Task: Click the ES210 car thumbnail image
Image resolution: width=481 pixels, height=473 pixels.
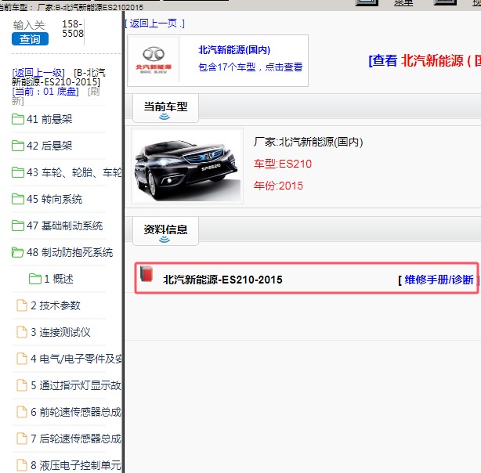Action: 187,166
